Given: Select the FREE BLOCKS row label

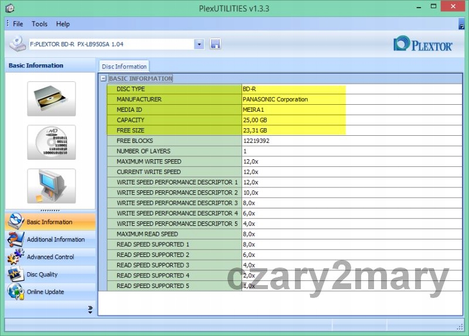Looking at the screenshot, I should coord(135,140).
